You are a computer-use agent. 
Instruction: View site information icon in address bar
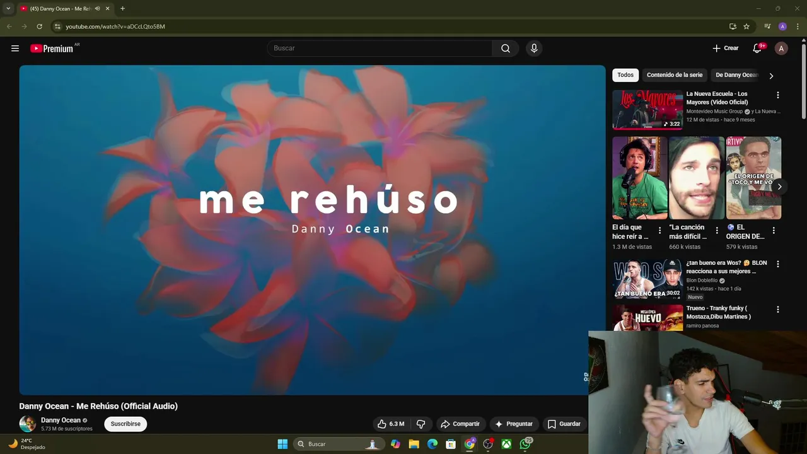click(57, 26)
